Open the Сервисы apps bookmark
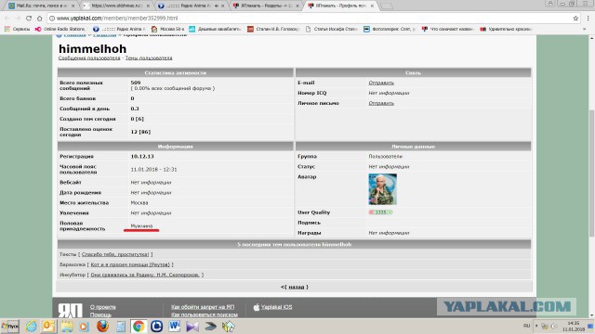This screenshot has width=595, height=334. 17,29
